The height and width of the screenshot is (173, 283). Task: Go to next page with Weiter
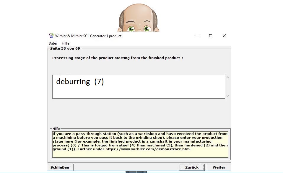point(219,167)
